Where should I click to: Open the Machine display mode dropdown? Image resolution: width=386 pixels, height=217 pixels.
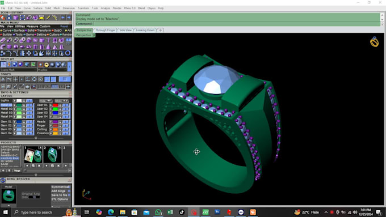coord(52,70)
